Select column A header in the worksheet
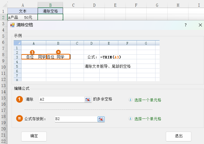The image size is (204, 144). coord(23,5)
